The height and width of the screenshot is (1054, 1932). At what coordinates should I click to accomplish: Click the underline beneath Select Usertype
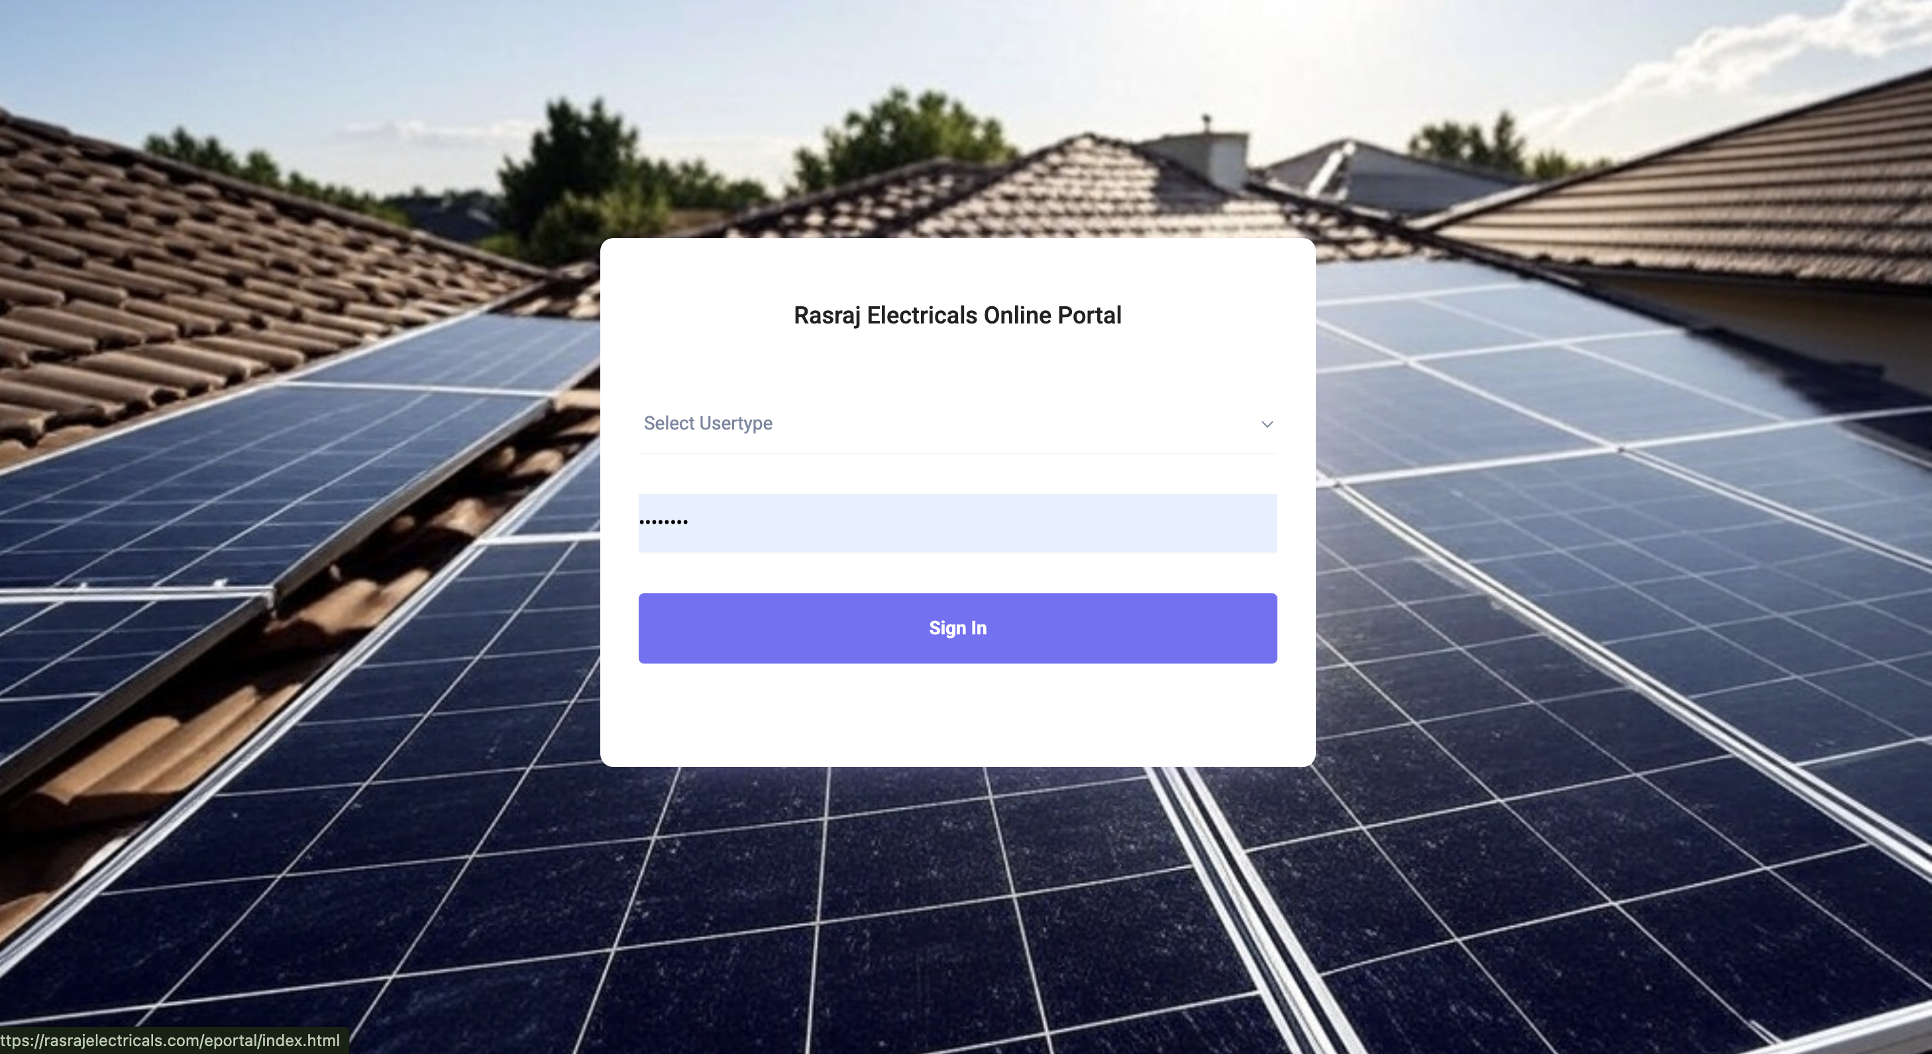[957, 453]
